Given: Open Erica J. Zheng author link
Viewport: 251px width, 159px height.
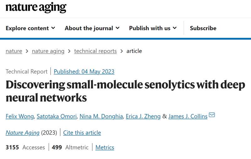Looking at the screenshot, I should (x=142, y=116).
